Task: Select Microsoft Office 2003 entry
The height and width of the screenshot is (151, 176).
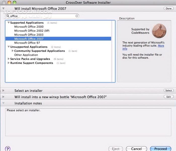Action: coord(29,35)
